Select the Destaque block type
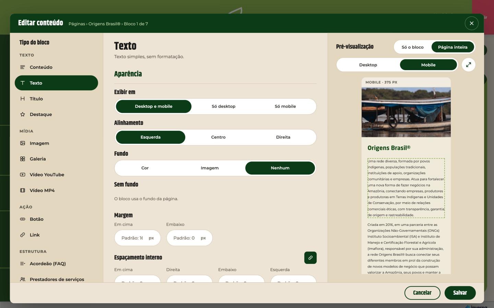This screenshot has height=308, width=494. 56,114
